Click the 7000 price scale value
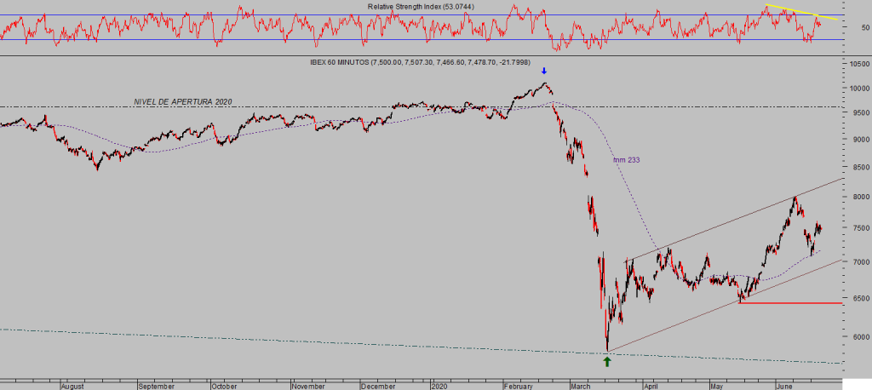Viewport: 872px width, 390px height. point(862,261)
